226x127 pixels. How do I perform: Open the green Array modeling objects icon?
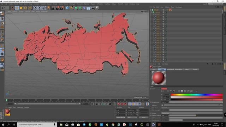click(80, 8)
